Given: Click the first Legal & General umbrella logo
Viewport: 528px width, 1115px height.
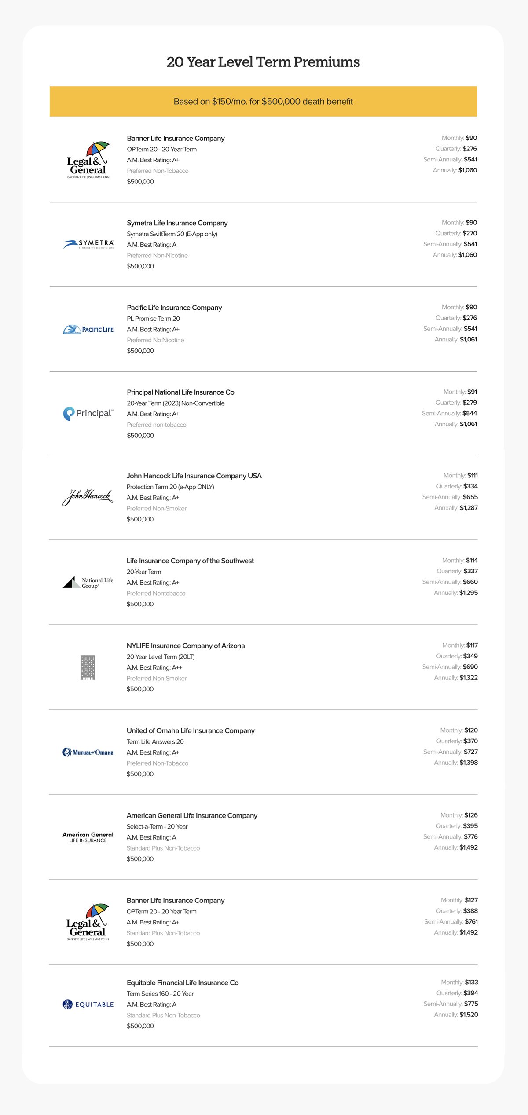Looking at the screenshot, I should click(x=88, y=160).
